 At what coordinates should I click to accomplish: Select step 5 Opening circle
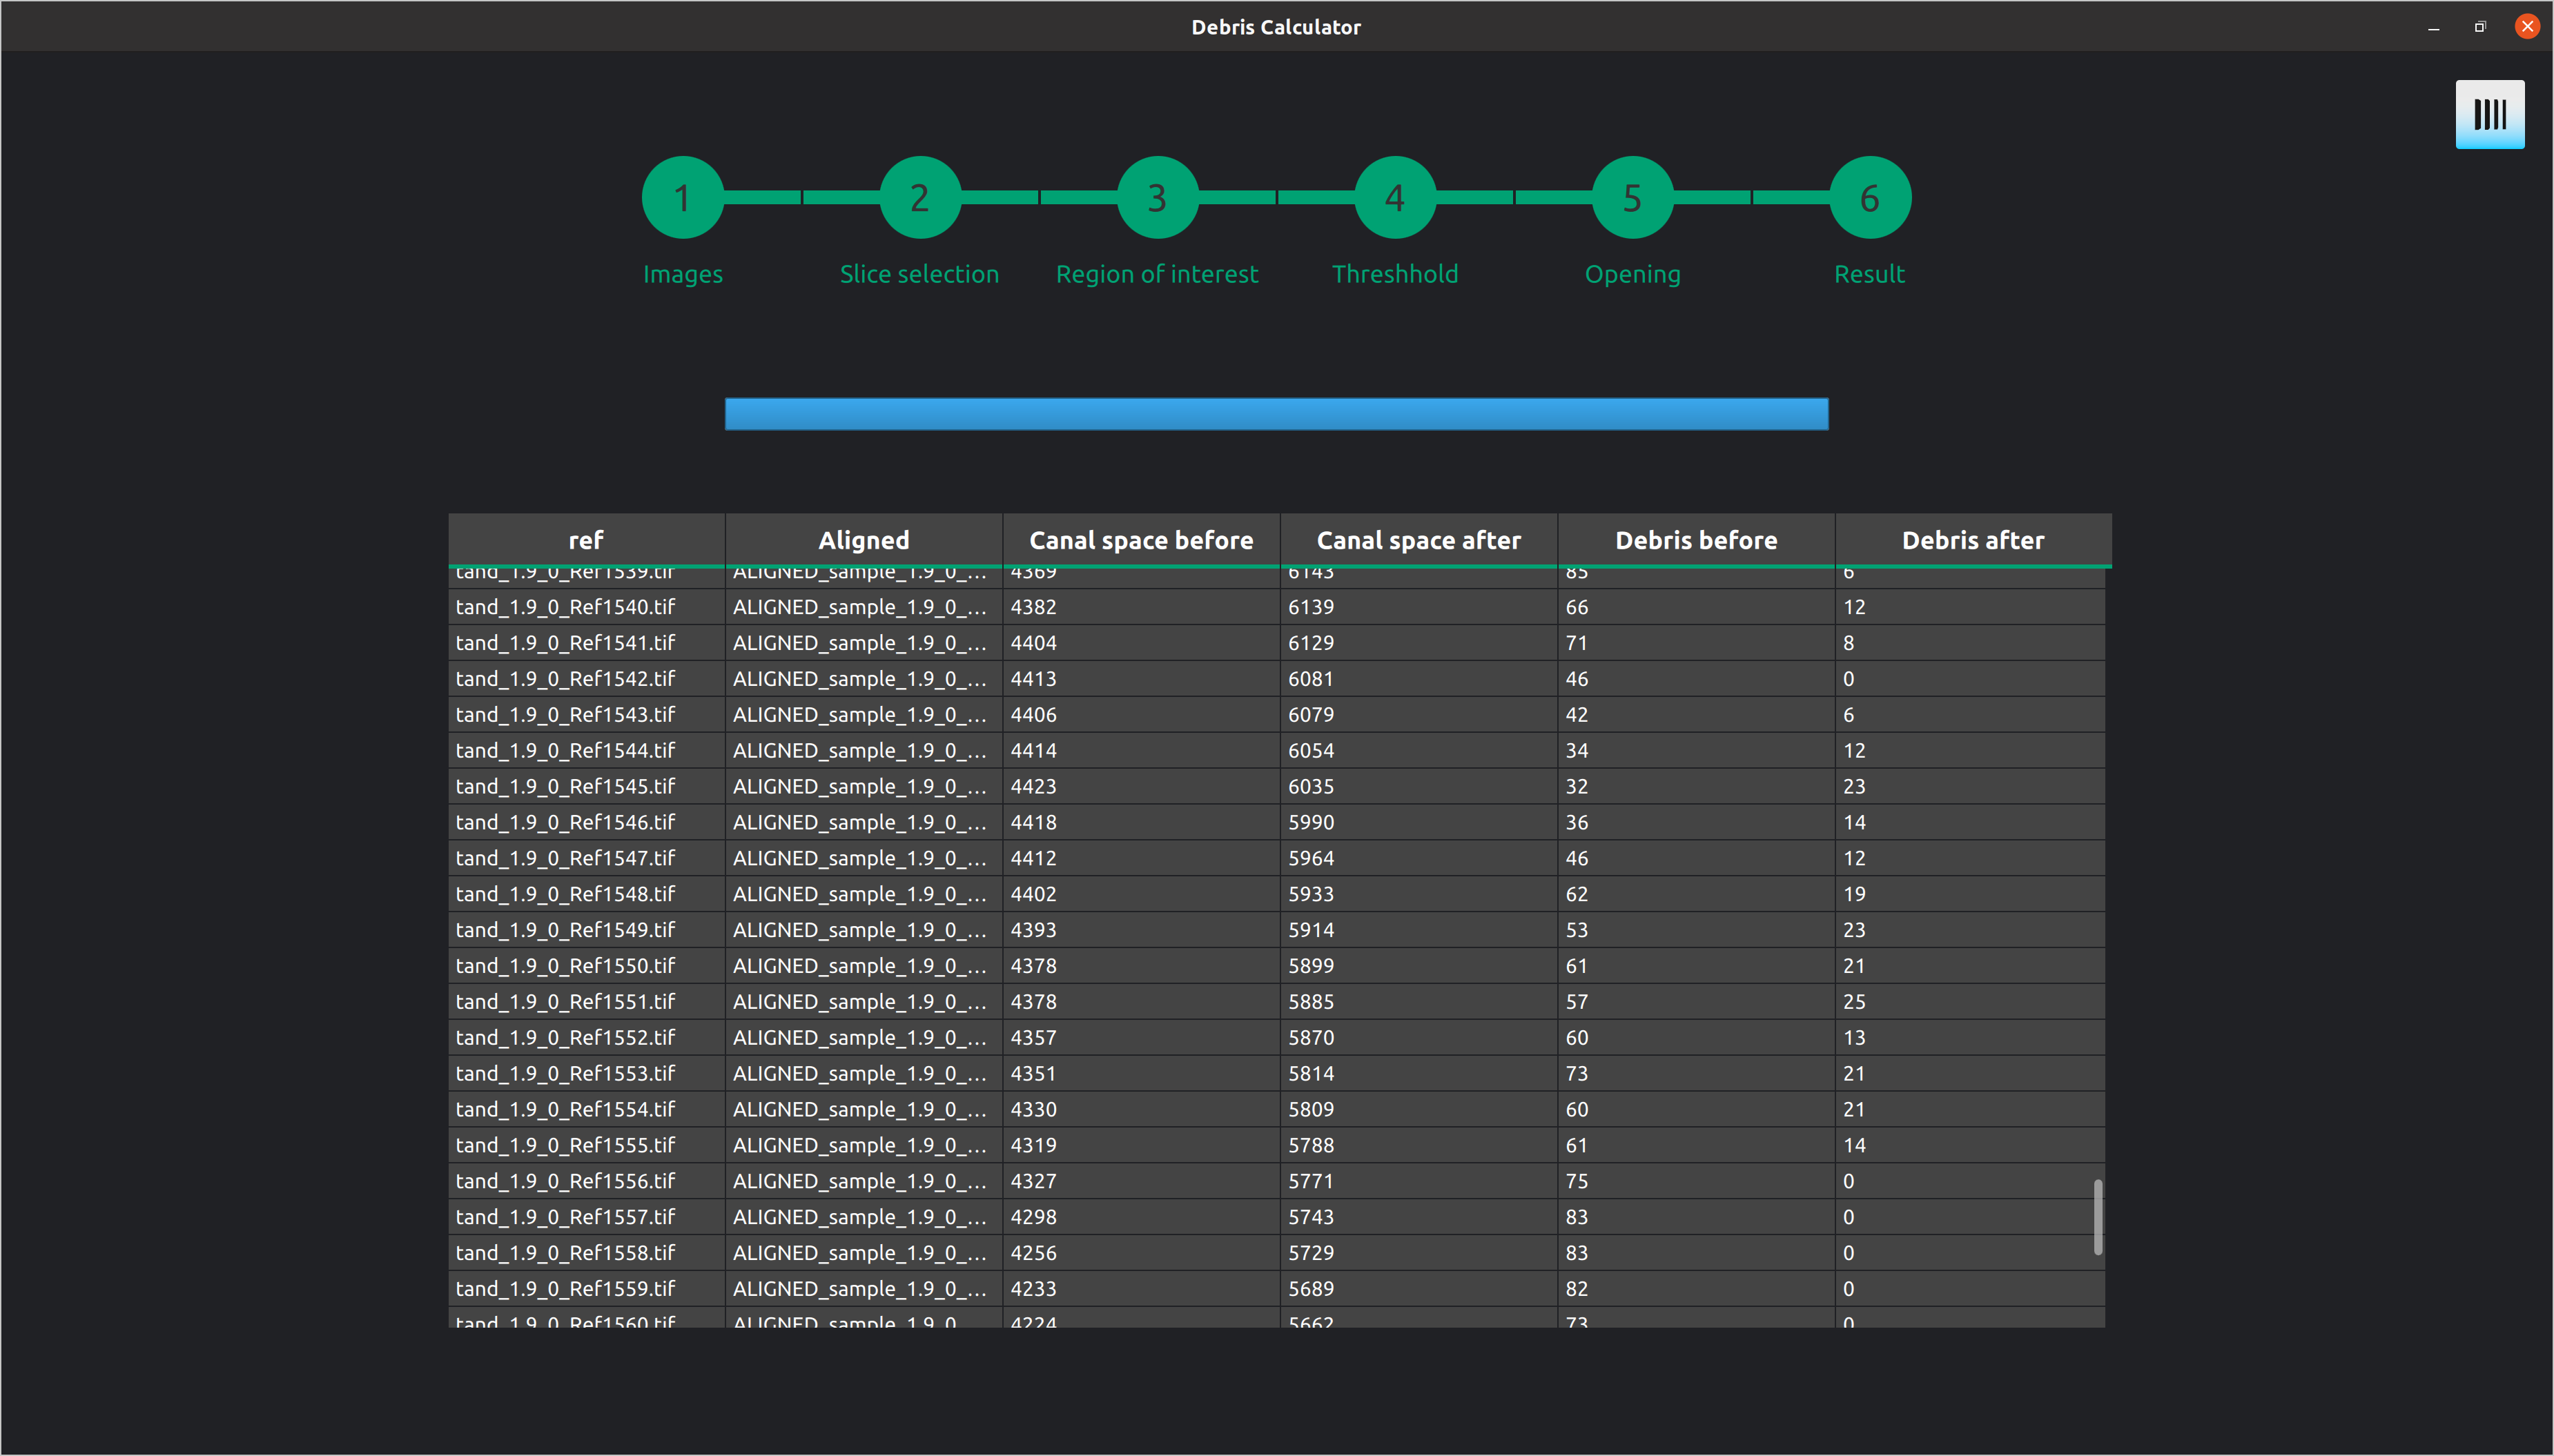pyautogui.click(x=1632, y=198)
